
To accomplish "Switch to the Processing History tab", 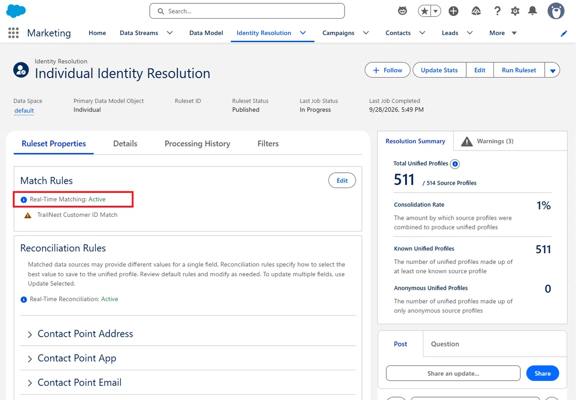I will point(197,143).
